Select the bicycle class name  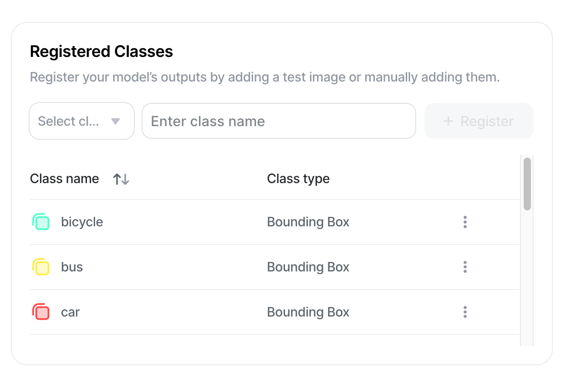click(x=82, y=222)
